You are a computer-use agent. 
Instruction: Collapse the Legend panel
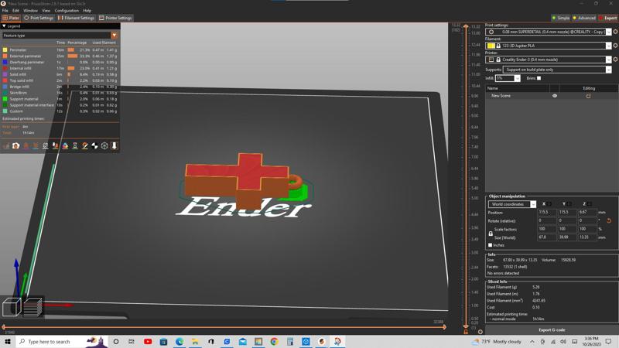click(x=4, y=26)
